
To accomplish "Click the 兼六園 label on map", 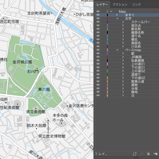I will point(44,89).
